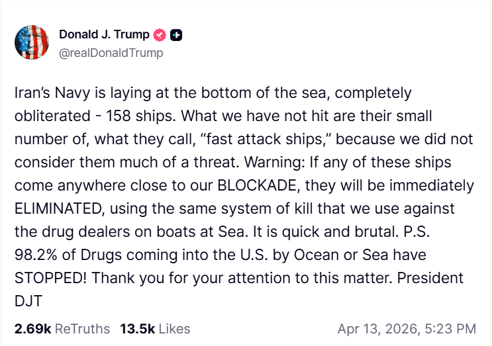View the 2.69k ReTruths count
The image size is (492, 346).
(32, 328)
